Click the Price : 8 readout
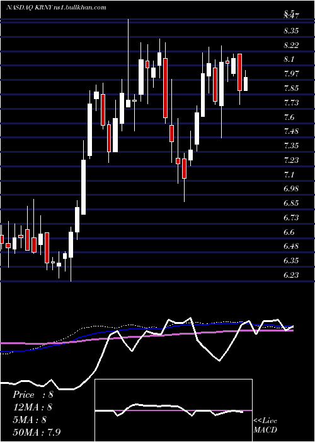Image resolution: width=315 pixels, height=442 pixels. pyautogui.click(x=33, y=395)
